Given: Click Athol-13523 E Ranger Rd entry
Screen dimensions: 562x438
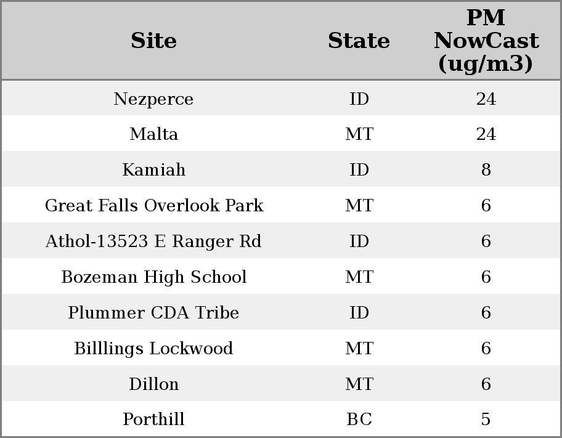Looking at the screenshot, I should (x=153, y=241).
